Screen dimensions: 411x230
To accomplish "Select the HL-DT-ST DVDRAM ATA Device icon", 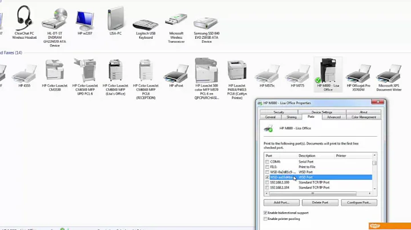I will click(55, 27).
